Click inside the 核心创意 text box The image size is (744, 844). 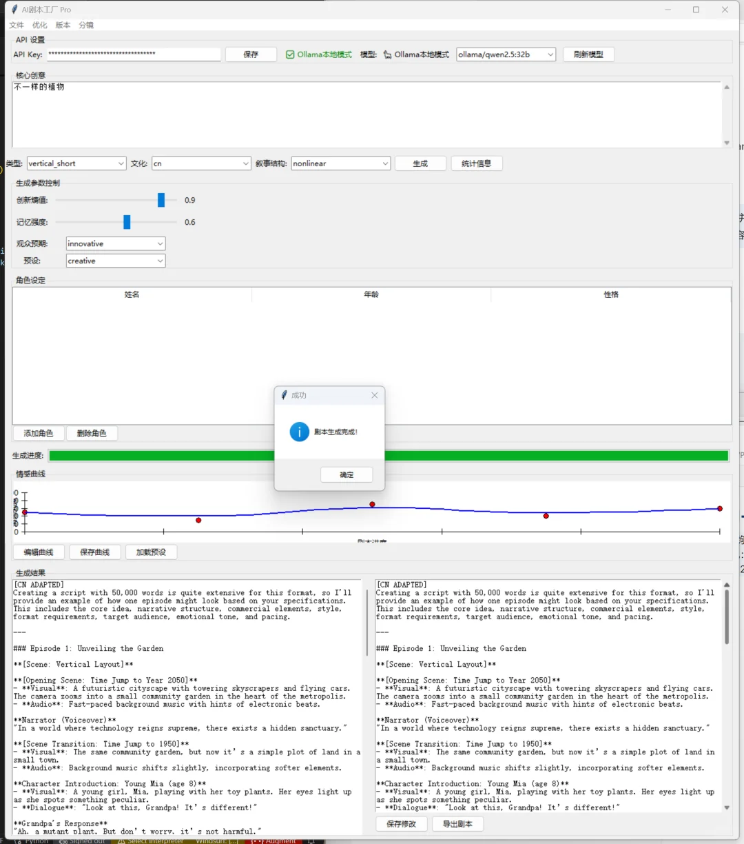(x=366, y=114)
